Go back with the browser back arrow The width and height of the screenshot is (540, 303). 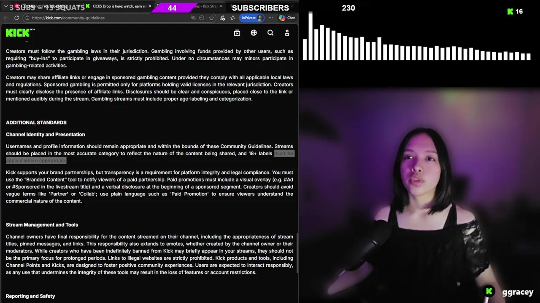(x=5, y=18)
